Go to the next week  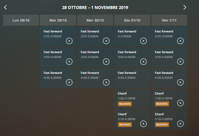(185, 7)
